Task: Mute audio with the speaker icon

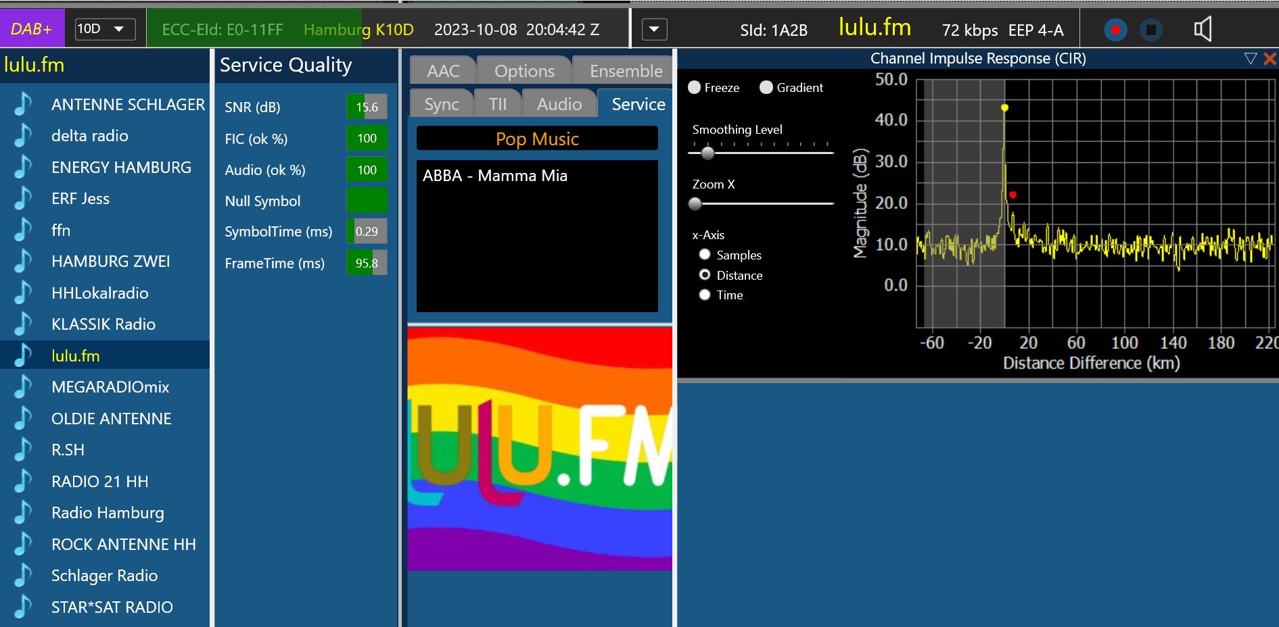Action: pos(1203,29)
